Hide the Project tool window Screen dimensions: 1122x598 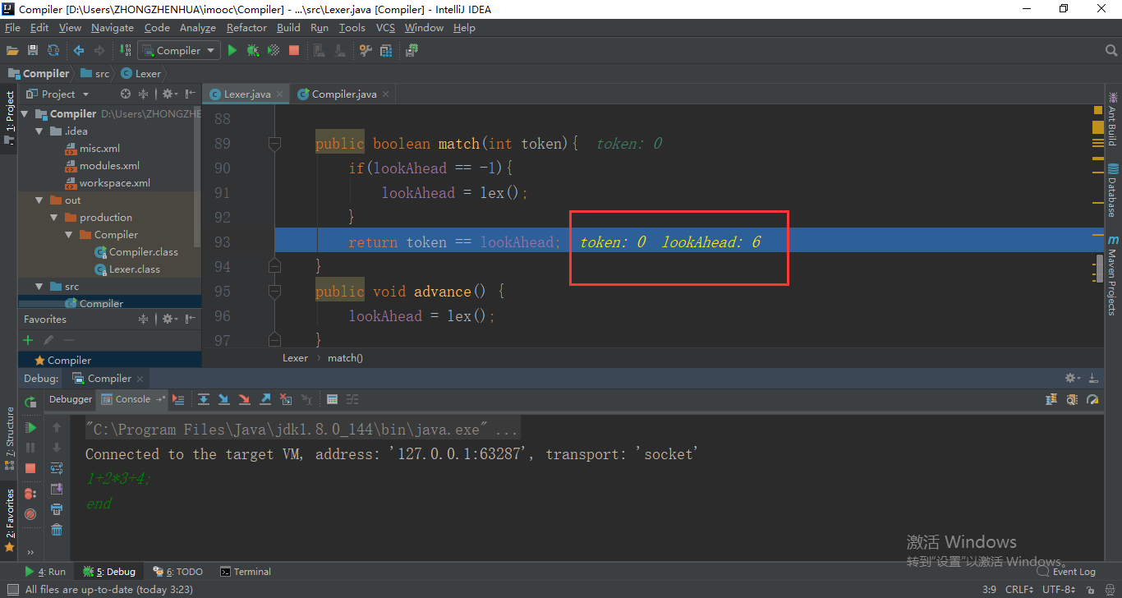pyautogui.click(x=191, y=94)
